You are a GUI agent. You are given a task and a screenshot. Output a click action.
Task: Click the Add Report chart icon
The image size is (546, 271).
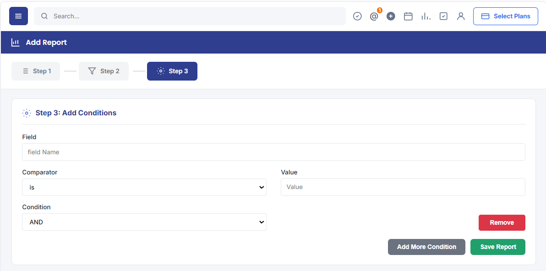point(15,43)
